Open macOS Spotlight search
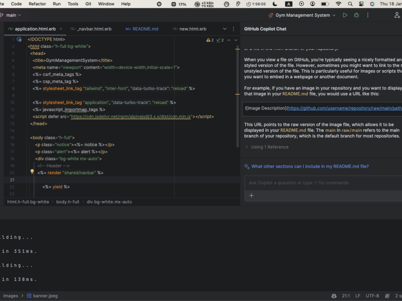The height and width of the screenshot is (301, 402). pos(350,4)
